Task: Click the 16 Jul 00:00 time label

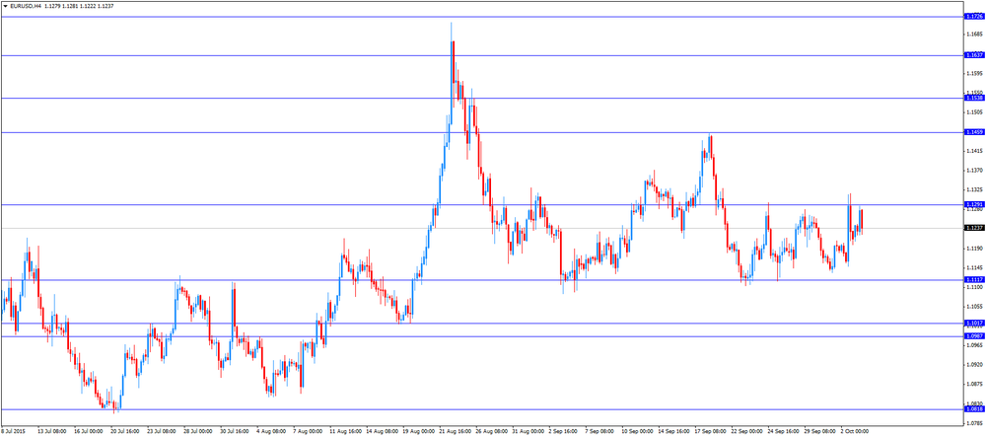Action: click(89, 432)
